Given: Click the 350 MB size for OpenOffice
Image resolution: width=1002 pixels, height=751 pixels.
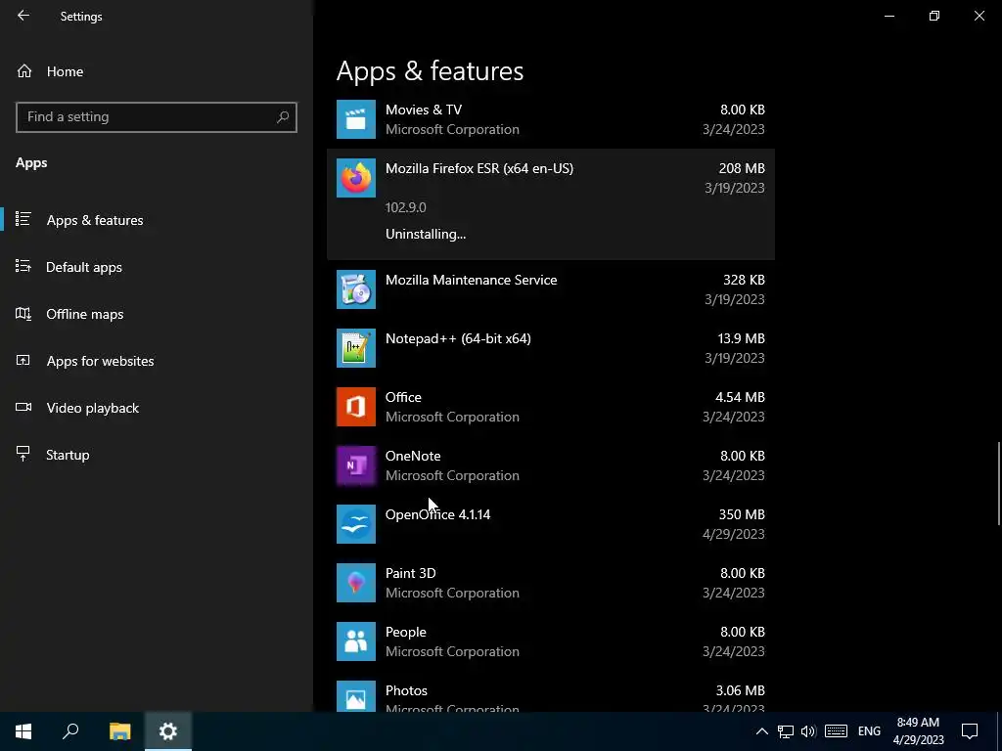Looking at the screenshot, I should [742, 514].
